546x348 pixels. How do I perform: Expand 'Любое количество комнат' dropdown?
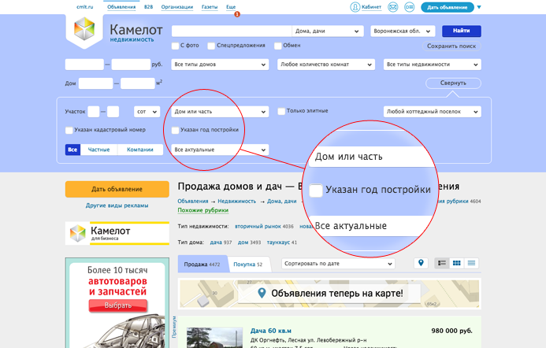(325, 65)
